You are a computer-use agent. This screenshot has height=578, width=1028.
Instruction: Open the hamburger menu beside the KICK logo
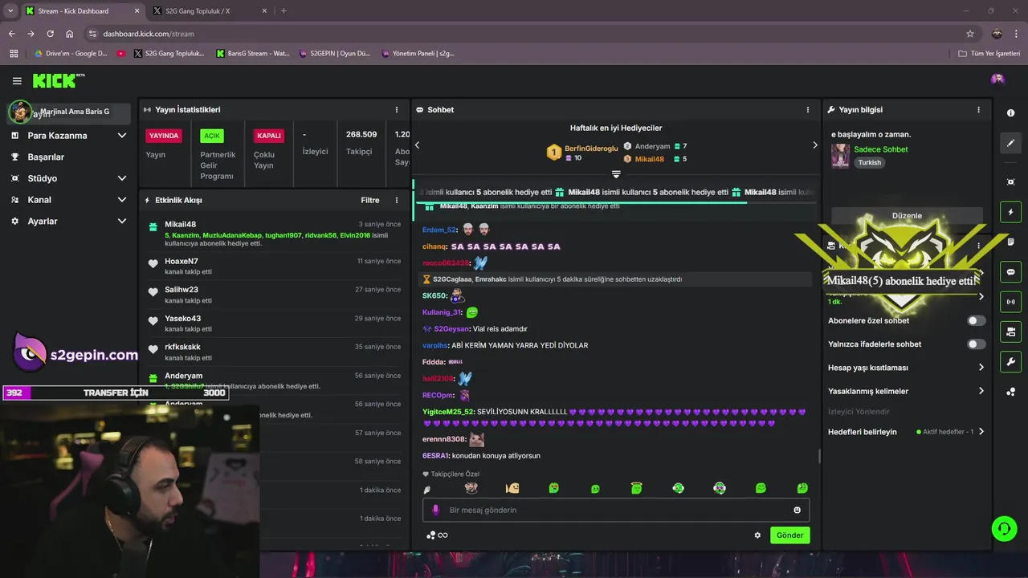click(x=17, y=81)
